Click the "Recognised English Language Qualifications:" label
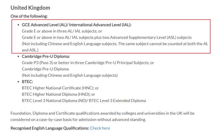220x137 pixels. pos(50,128)
